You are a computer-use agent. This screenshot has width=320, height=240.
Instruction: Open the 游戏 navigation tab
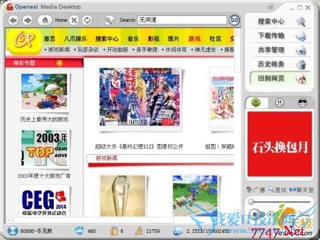point(195,39)
